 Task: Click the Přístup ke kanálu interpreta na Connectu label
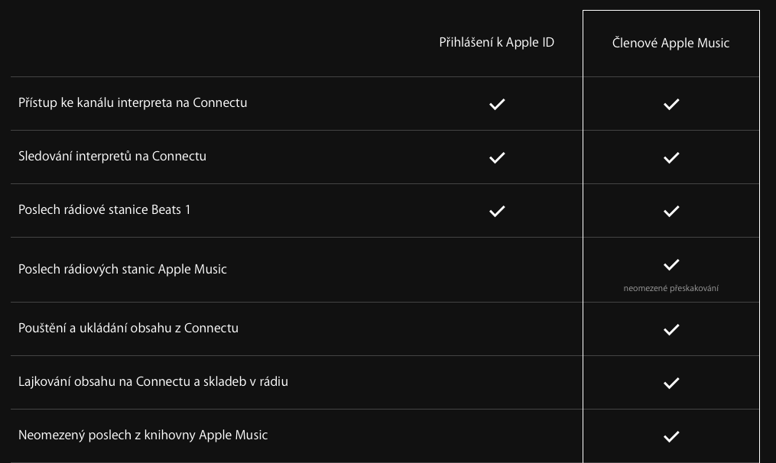pos(132,102)
